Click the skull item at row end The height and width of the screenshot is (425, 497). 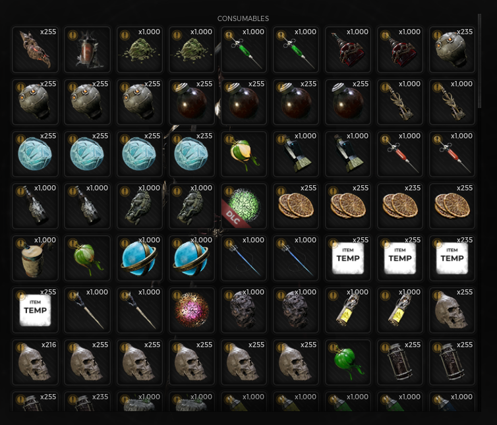point(452,310)
